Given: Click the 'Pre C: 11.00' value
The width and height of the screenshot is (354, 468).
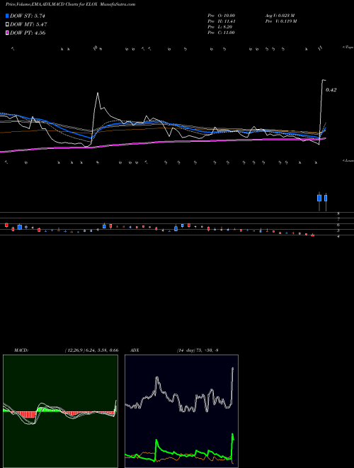Looking at the screenshot, I should [x=222, y=33].
